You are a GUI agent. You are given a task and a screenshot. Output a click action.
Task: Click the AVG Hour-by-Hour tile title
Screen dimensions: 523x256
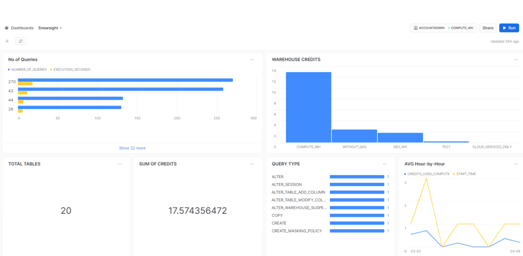424,164
